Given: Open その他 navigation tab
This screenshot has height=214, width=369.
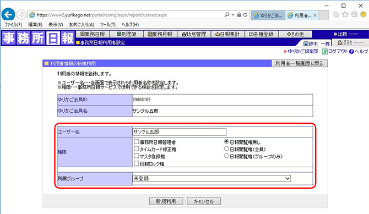Looking at the screenshot, I should pos(296,34).
